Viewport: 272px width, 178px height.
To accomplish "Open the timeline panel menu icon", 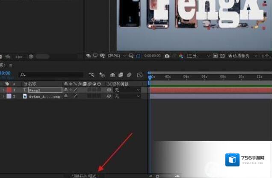I will coord(11,65).
